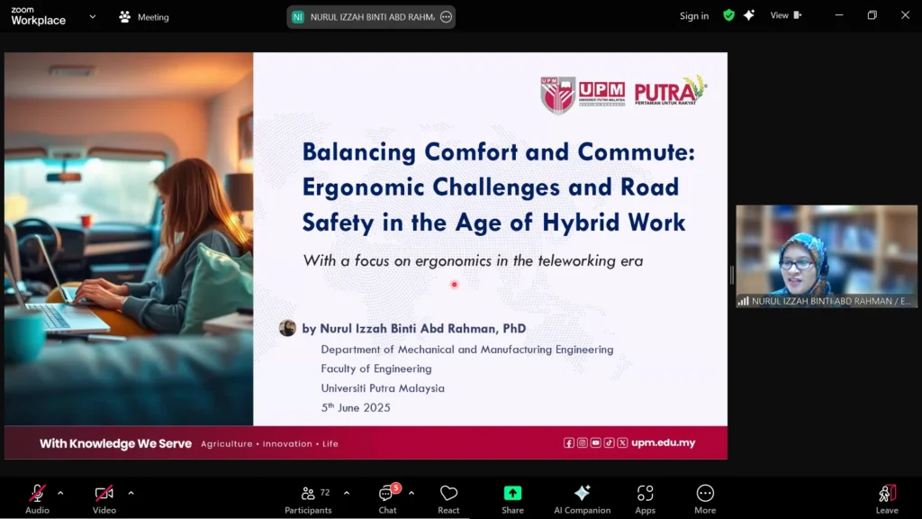This screenshot has height=519, width=922.
Task: Click the "Faculty of Engineering" line on slide
Action: 376,369
